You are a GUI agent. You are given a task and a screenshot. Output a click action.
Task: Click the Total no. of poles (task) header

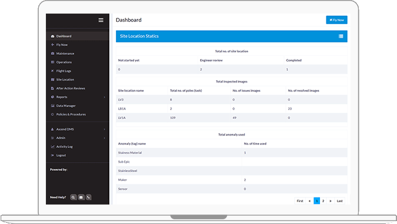click(x=186, y=91)
